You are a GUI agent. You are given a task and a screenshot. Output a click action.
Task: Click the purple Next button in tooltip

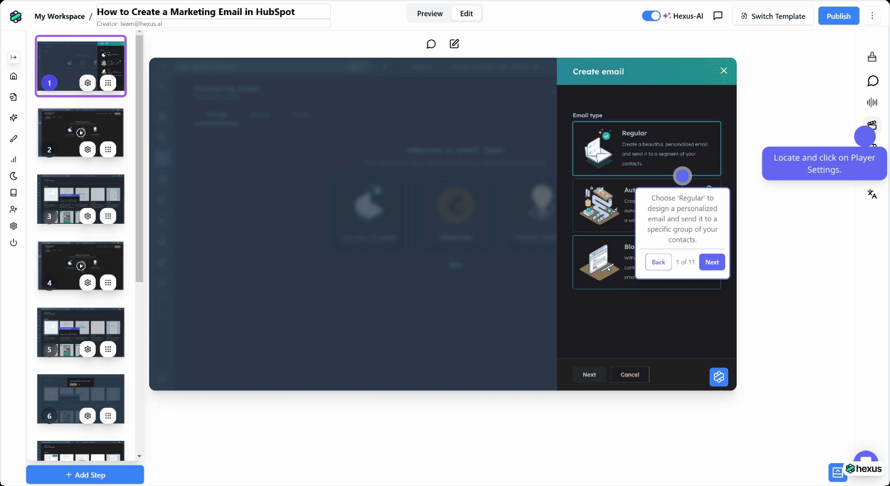(712, 262)
